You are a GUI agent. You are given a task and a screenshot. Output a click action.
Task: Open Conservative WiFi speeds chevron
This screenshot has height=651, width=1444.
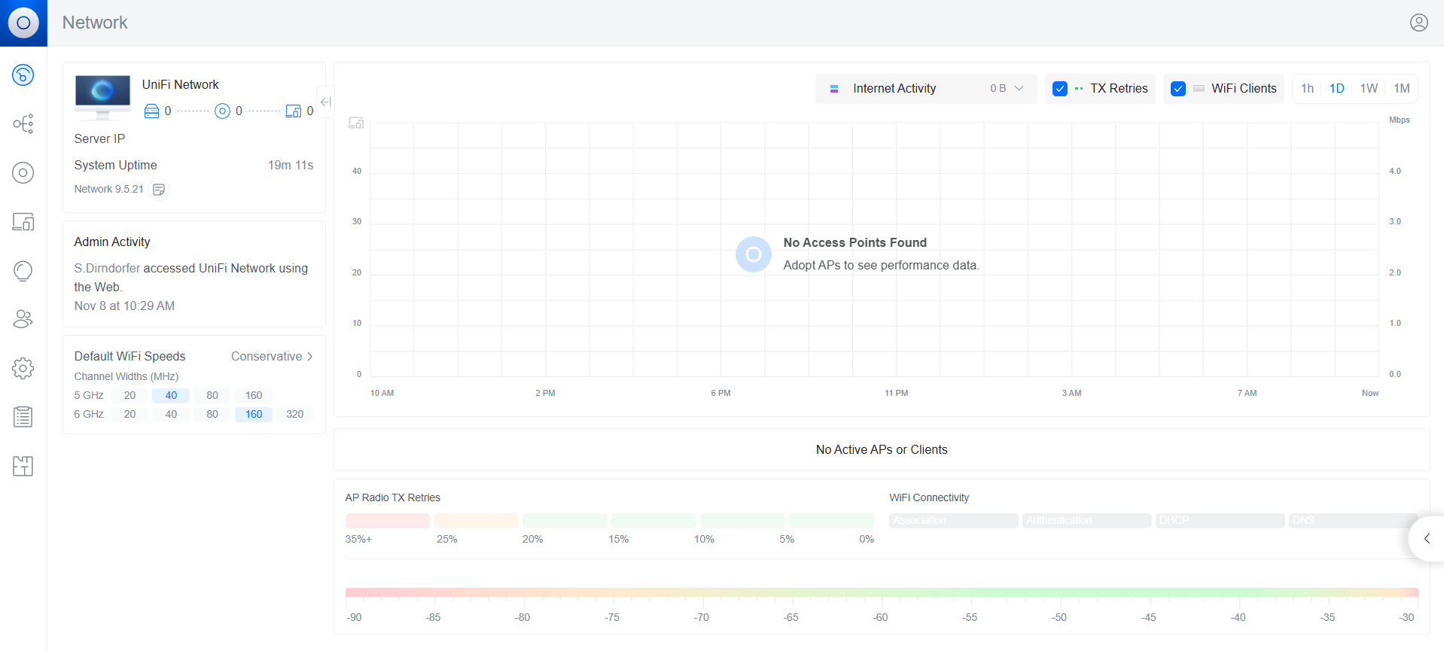[309, 357]
